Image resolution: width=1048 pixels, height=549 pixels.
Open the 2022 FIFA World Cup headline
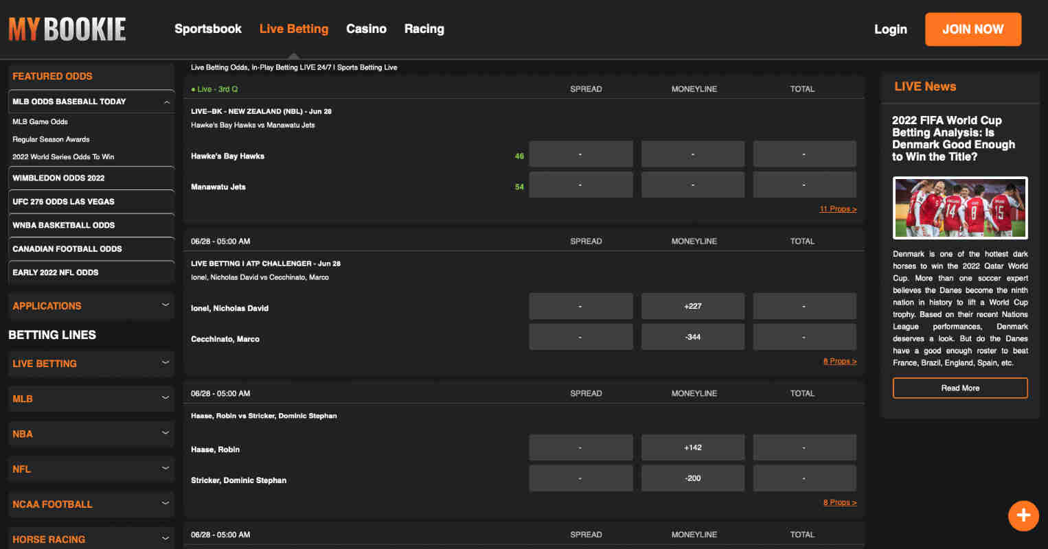(954, 139)
